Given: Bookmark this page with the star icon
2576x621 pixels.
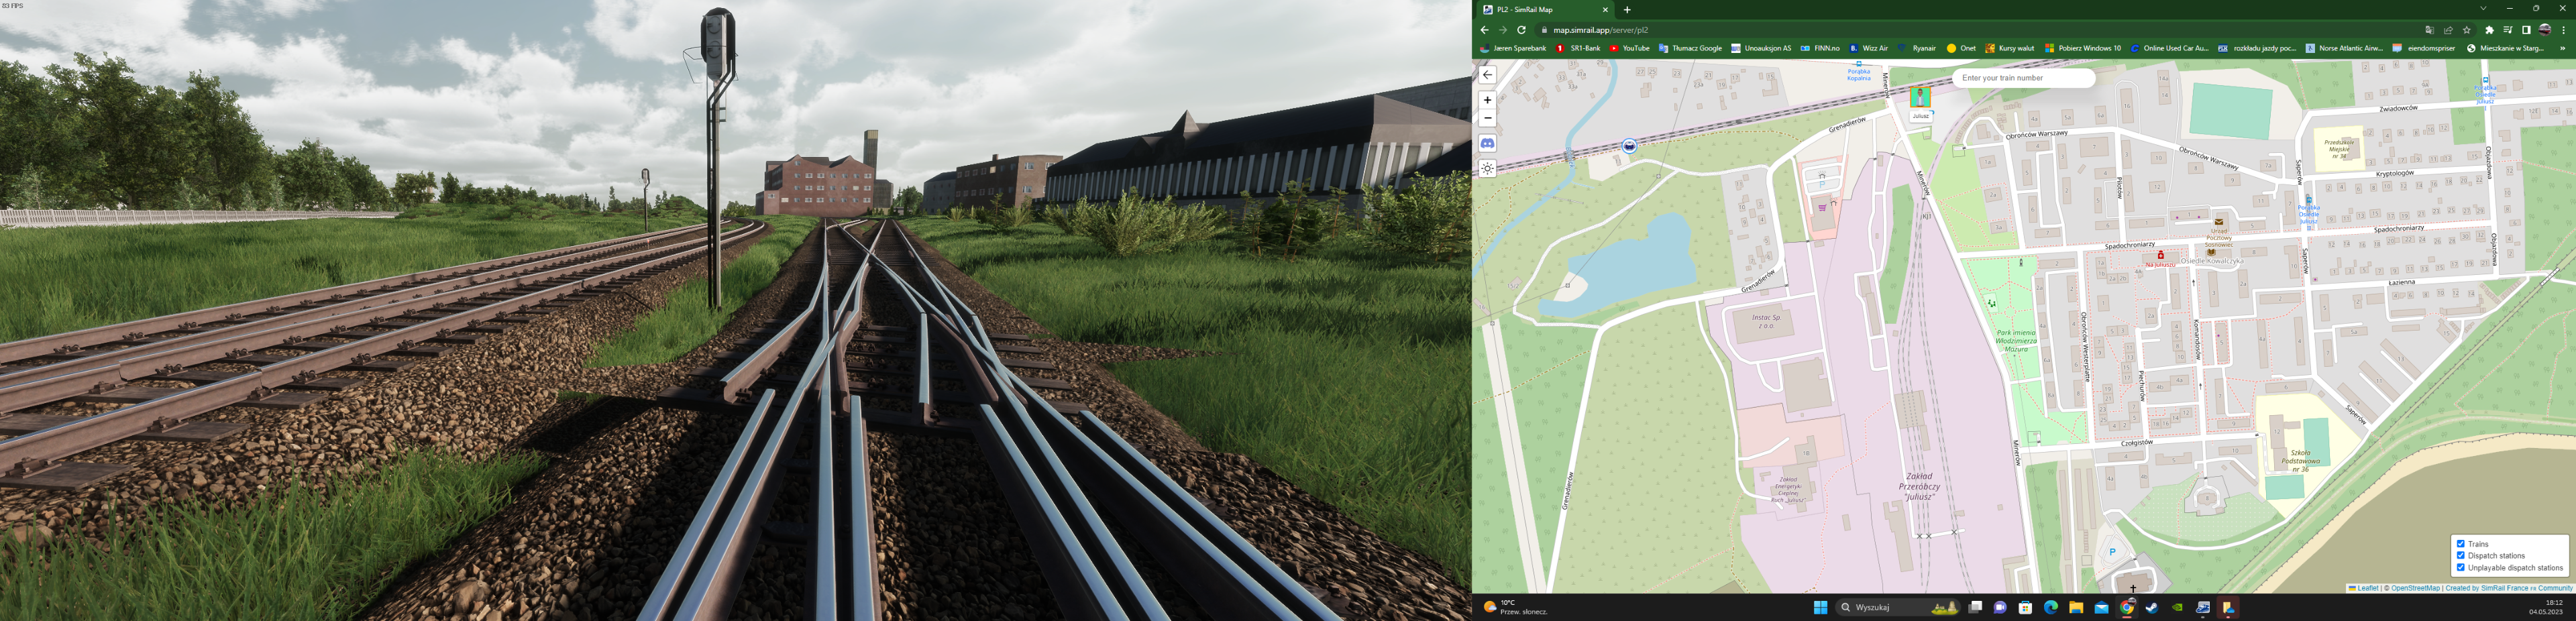Looking at the screenshot, I should (x=2467, y=30).
